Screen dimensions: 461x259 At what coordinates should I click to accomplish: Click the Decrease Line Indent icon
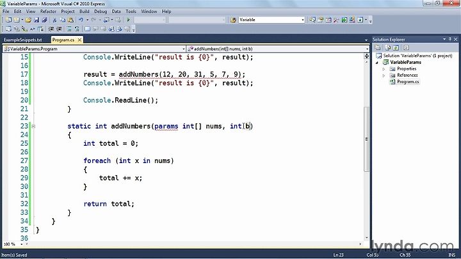point(51,29)
